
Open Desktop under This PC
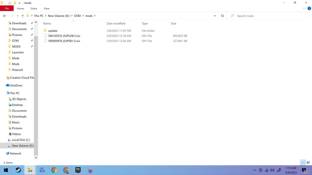[17, 105]
